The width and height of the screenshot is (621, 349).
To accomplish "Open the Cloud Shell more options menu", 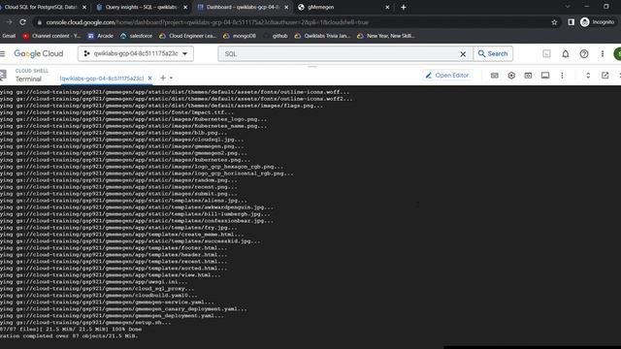I will point(562,76).
